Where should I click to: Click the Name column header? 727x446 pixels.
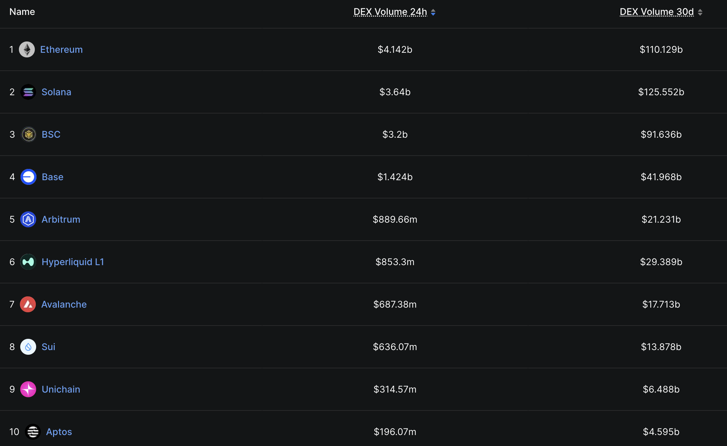(x=22, y=12)
